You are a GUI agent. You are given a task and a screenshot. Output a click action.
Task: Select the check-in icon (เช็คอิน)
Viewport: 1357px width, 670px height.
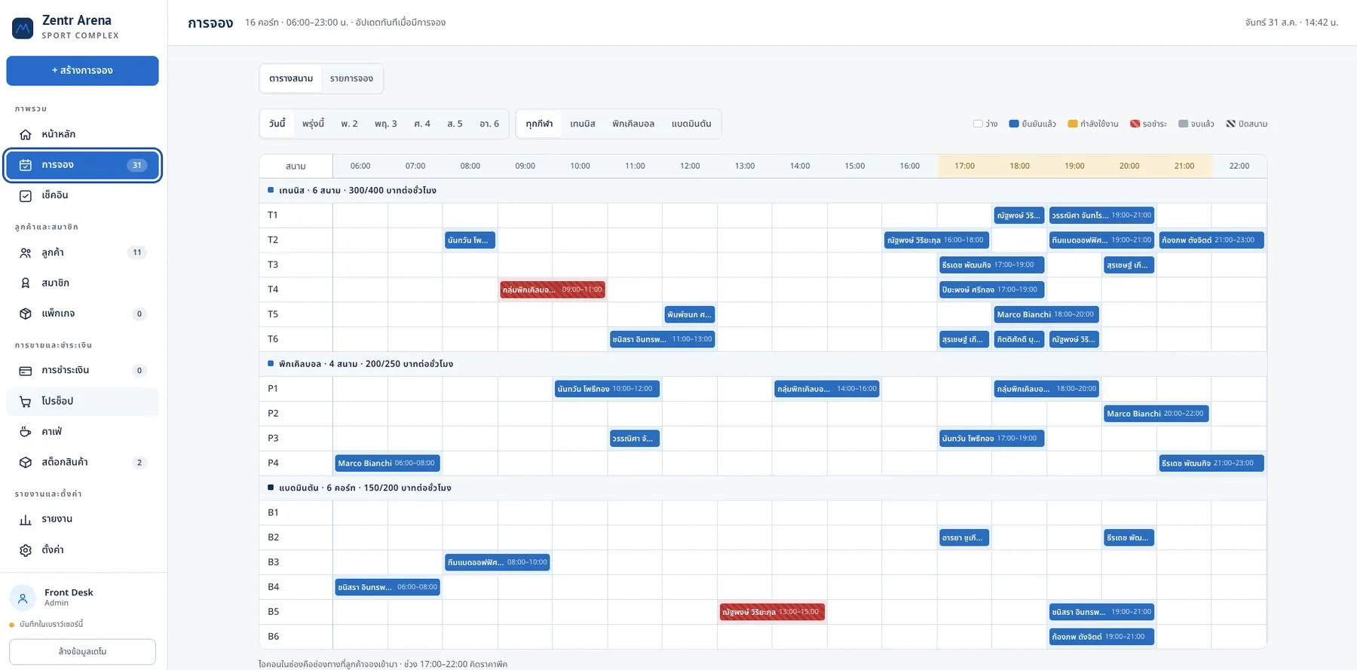(26, 195)
